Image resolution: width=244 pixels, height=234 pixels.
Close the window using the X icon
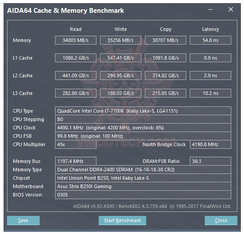coord(231,9)
